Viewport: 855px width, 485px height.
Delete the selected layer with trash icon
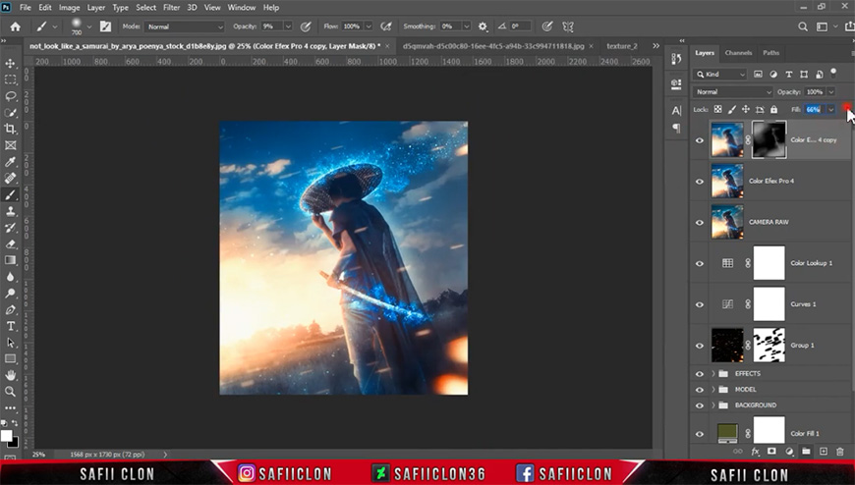[839, 452]
